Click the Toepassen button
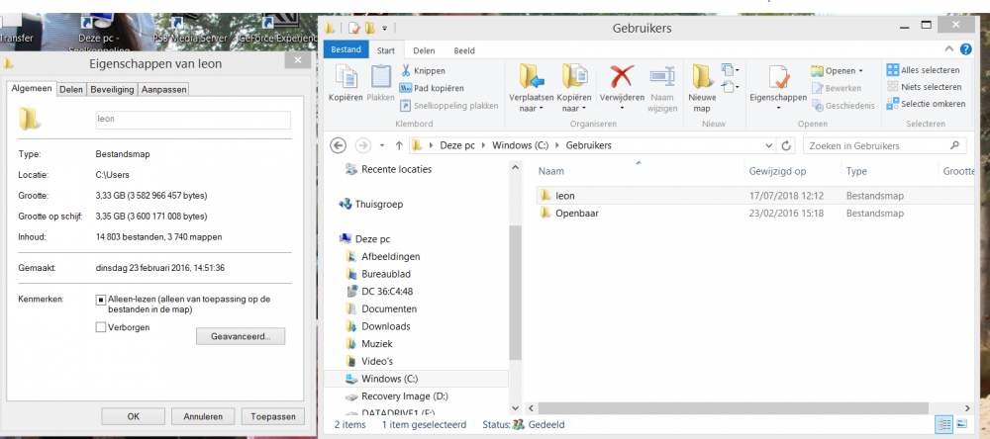Screen dimensions: 990x439 tap(273, 416)
